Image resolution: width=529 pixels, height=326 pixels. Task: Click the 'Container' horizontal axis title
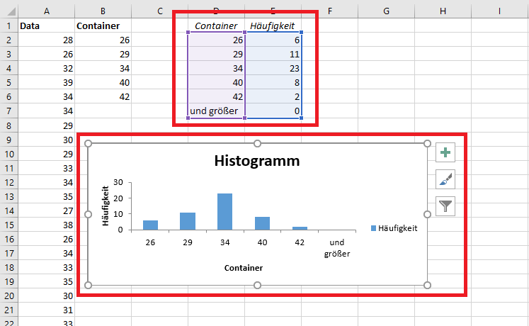tap(244, 268)
